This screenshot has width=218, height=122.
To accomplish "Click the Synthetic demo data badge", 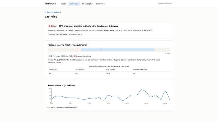I will [165, 4].
